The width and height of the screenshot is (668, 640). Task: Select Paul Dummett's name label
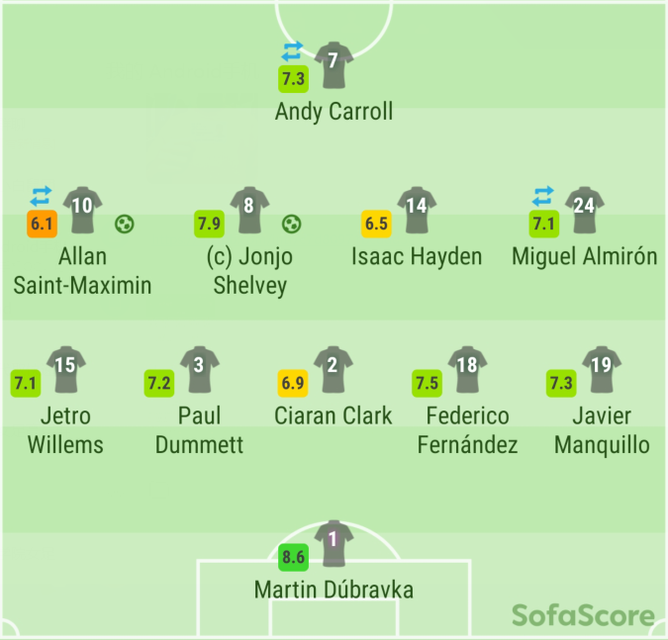click(199, 430)
